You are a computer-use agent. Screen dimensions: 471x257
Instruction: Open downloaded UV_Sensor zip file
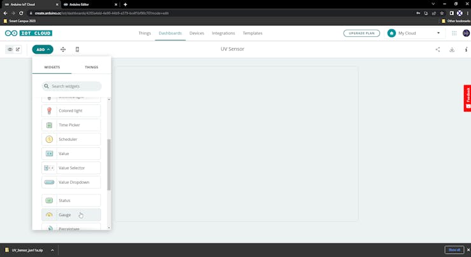pyautogui.click(x=25, y=250)
